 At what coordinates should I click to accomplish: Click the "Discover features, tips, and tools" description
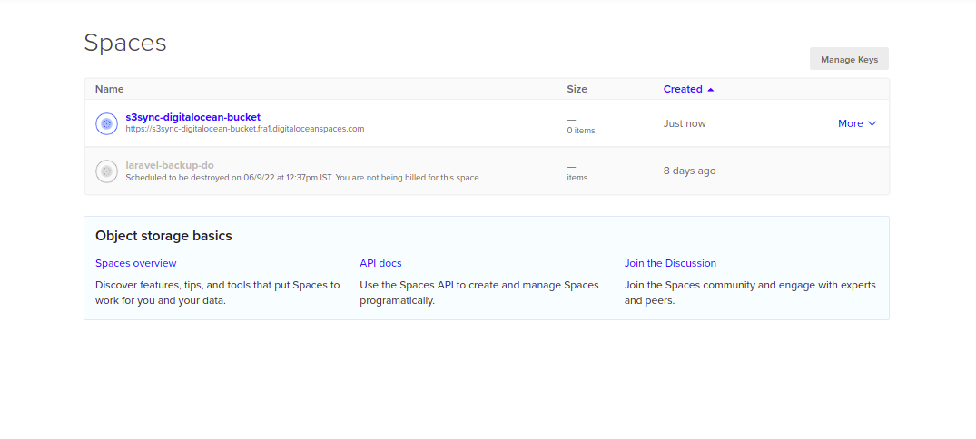[x=218, y=293]
